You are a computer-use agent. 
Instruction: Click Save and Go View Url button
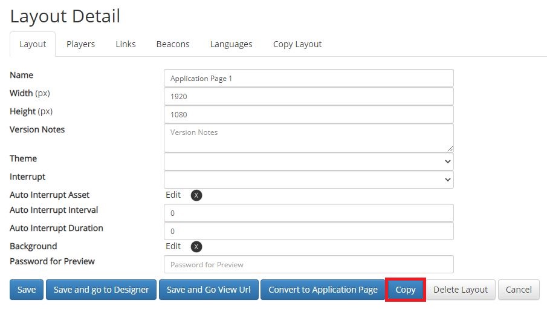tap(209, 290)
